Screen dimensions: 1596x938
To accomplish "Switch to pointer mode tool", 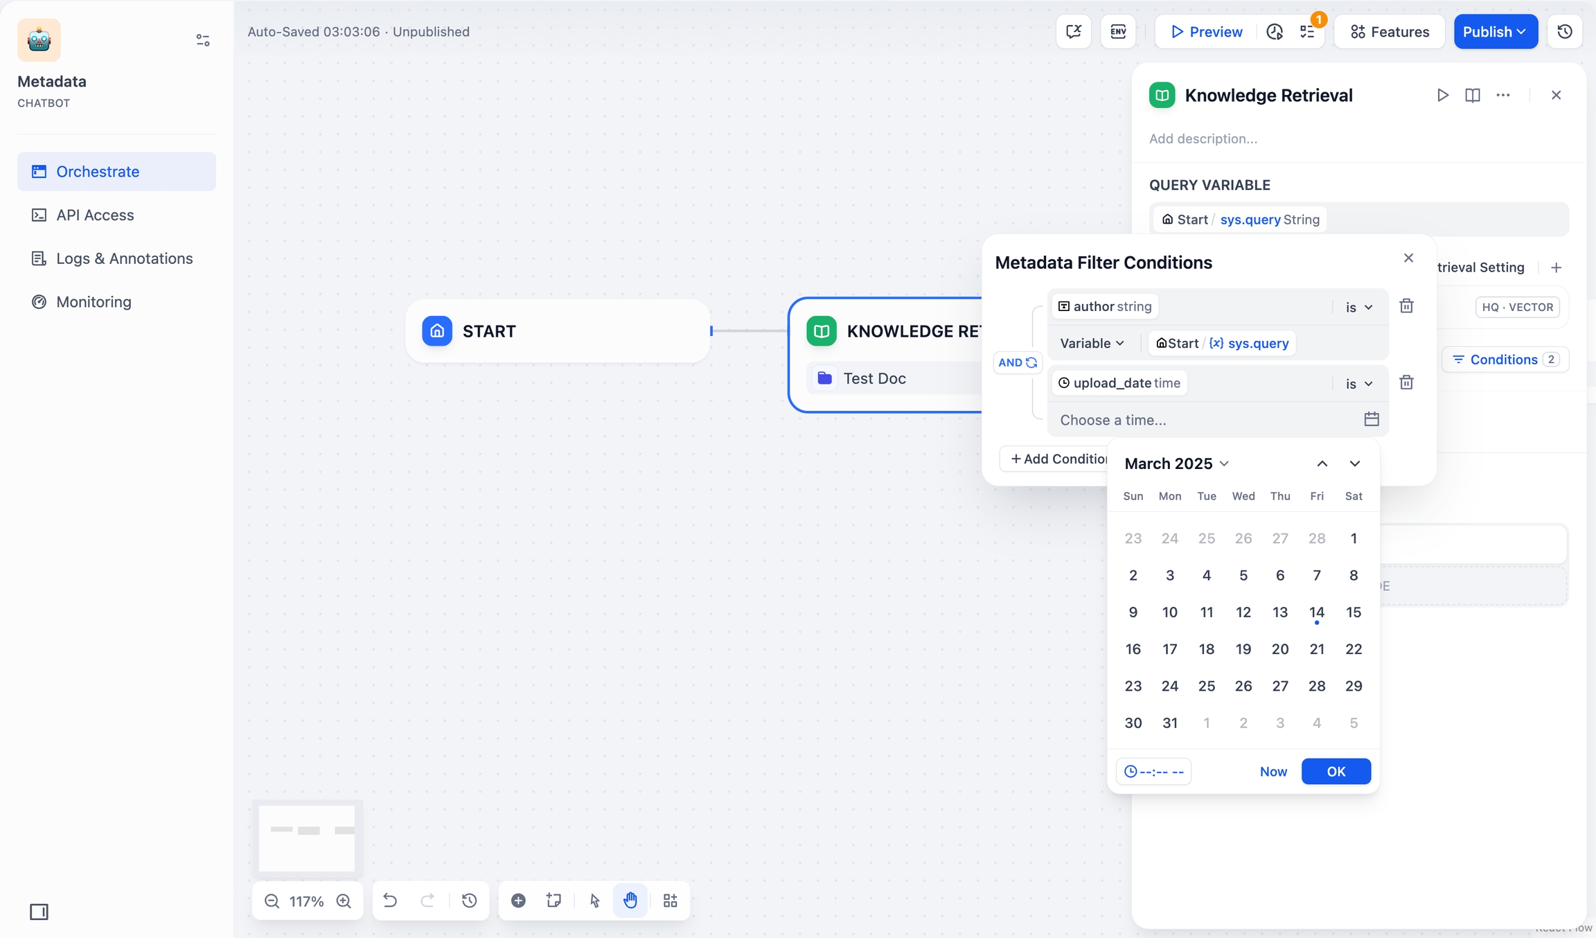I will pos(594,900).
